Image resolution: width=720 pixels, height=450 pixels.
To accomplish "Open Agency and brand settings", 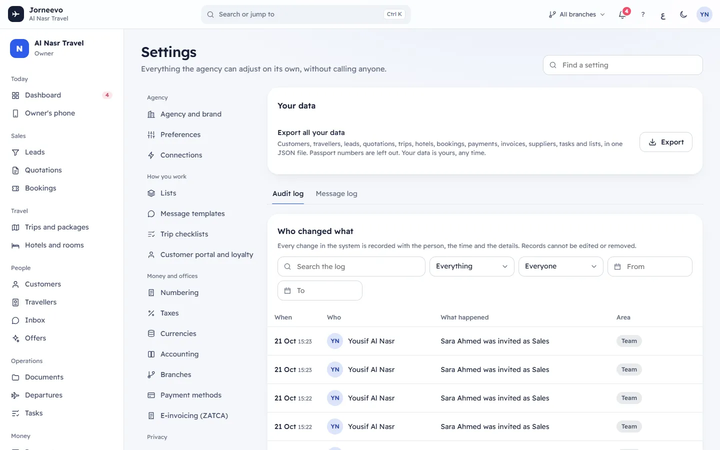I will point(200,114).
